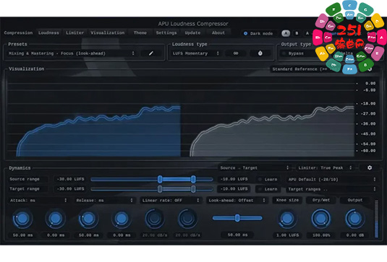This screenshot has height=262, width=387.
Task: Click the Source range minimum -30.00 LUFS field
Action: pyautogui.click(x=70, y=179)
